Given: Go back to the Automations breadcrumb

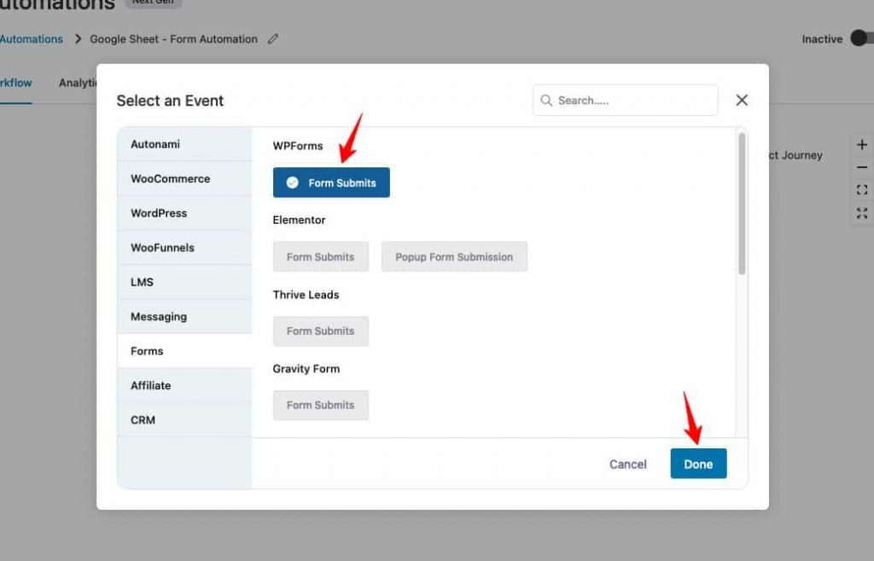Looking at the screenshot, I should [32, 39].
